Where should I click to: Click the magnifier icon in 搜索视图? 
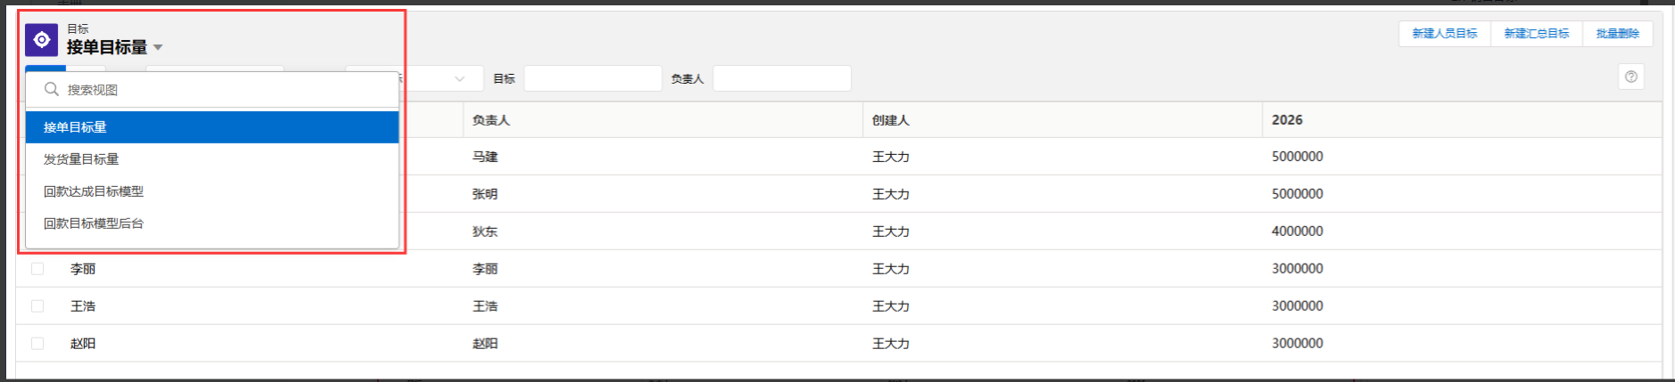click(52, 89)
